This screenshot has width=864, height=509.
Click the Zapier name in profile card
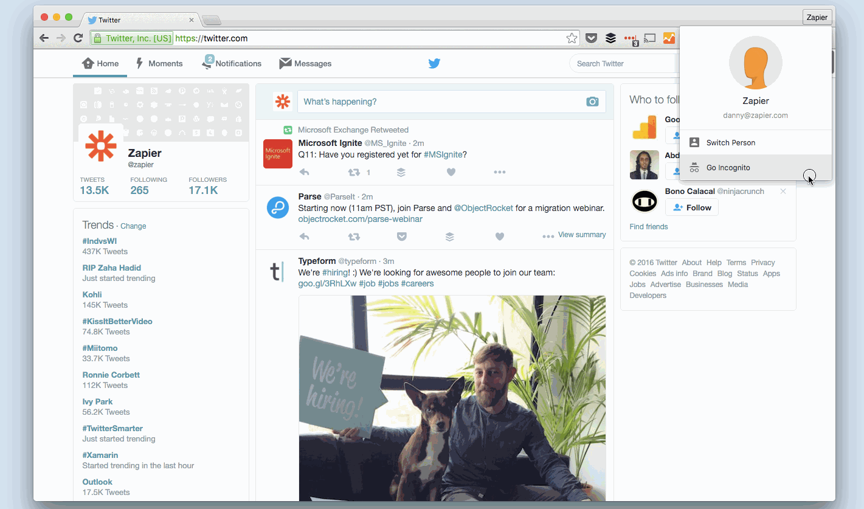tap(145, 153)
